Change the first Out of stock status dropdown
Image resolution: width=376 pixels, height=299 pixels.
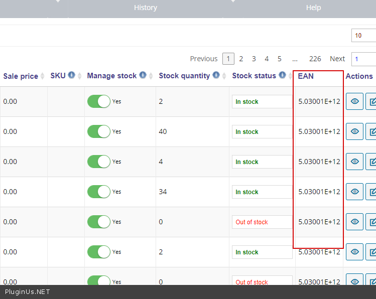click(x=262, y=222)
